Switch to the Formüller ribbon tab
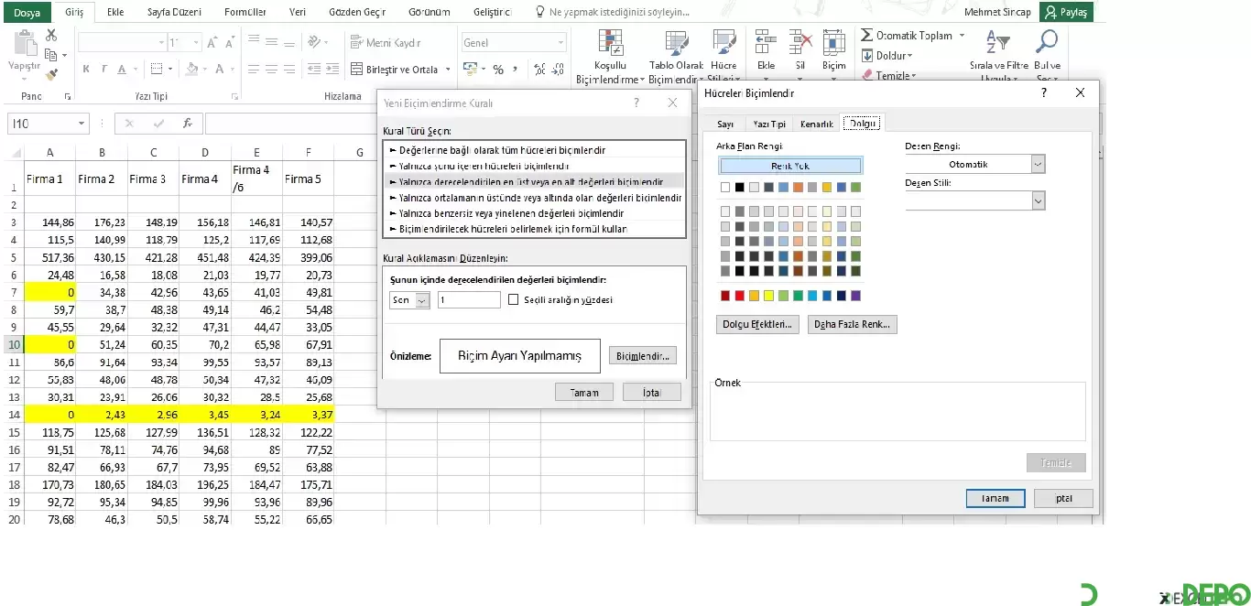The image size is (1251, 606). 245,12
